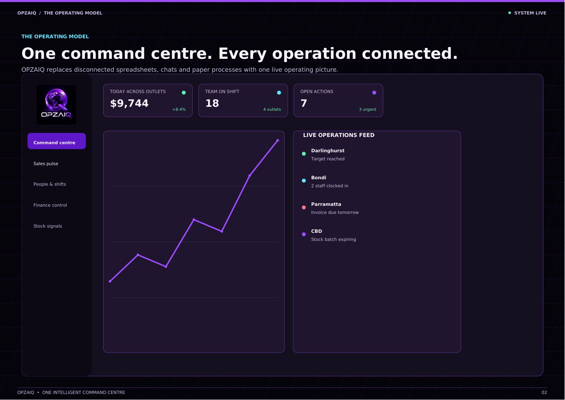The height and width of the screenshot is (400, 565).
Task: Click the OPZAIQ logo in the sidebar
Action: click(x=56, y=105)
